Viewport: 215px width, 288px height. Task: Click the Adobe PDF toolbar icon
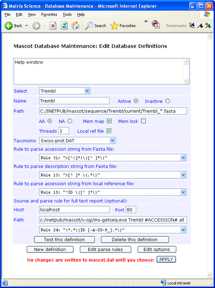click(156, 25)
